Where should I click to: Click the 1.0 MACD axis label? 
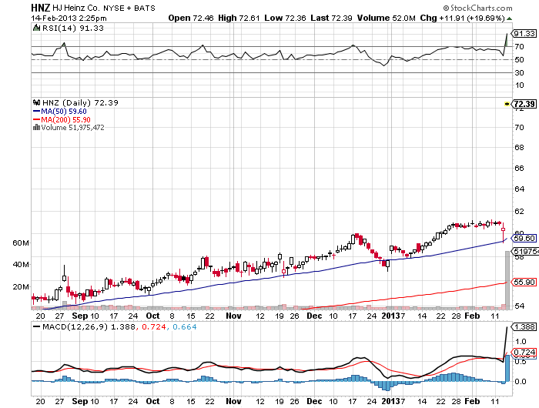click(521, 341)
